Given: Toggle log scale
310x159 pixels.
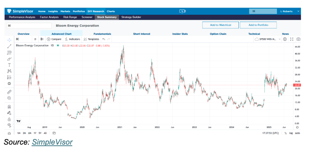Looking at the screenshot, I should pyautogui.click(x=291, y=133).
